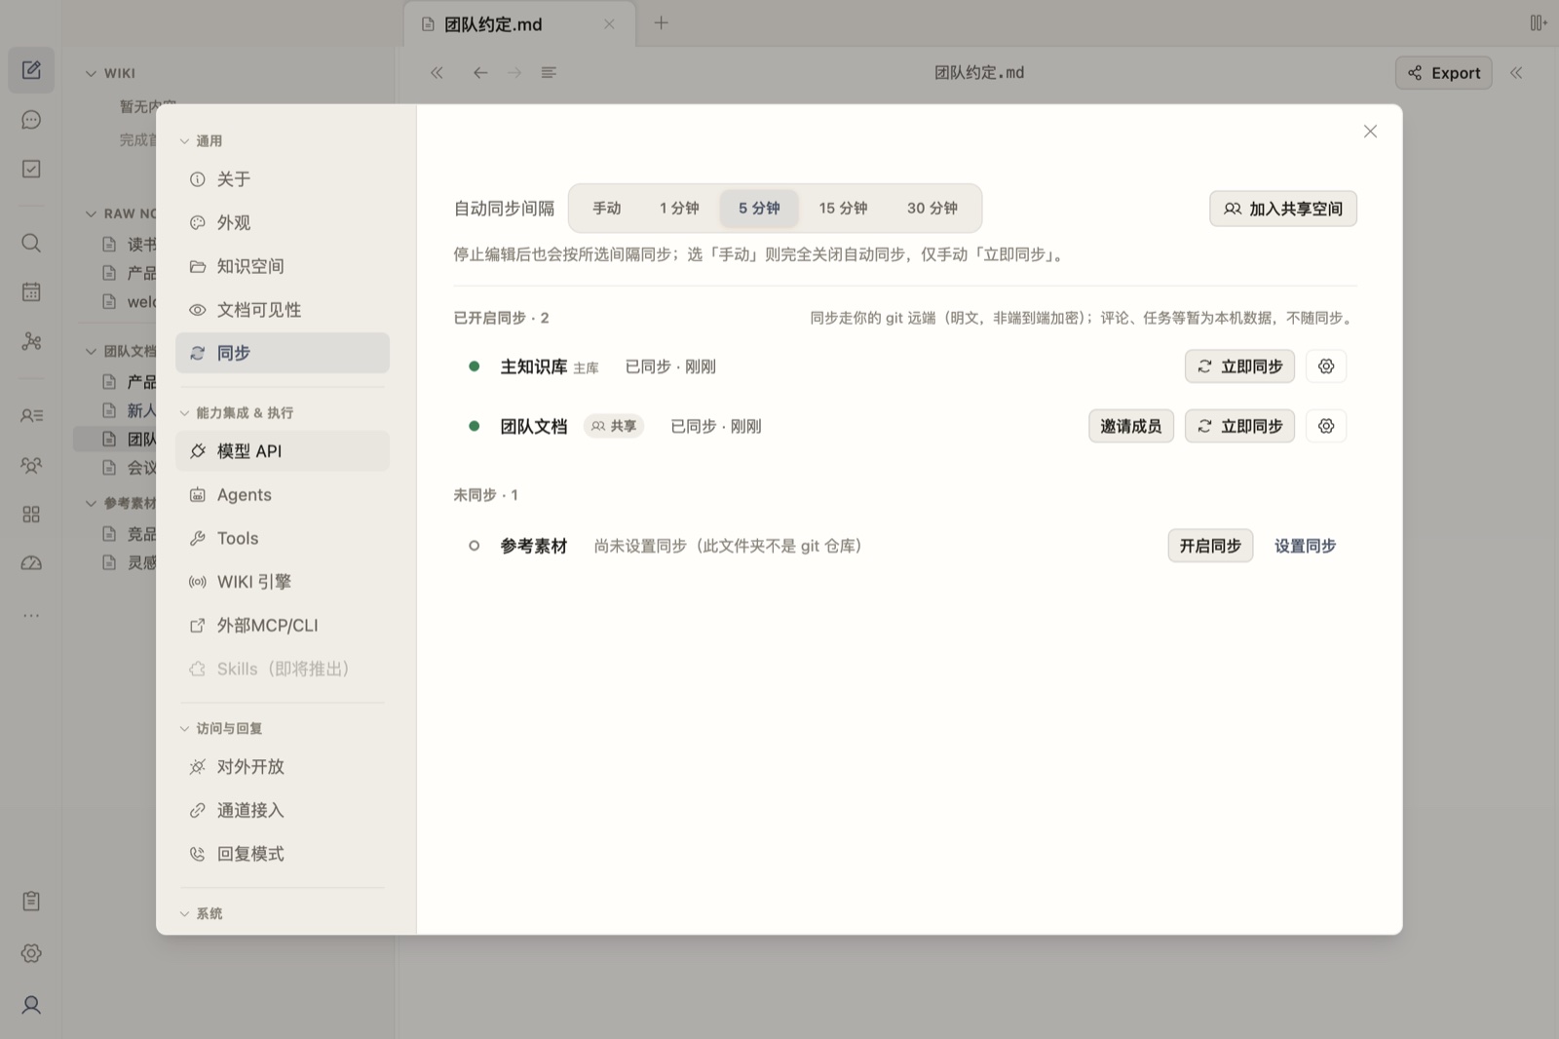This screenshot has height=1039, width=1559.
Task: Open sync settings gear for 团队文档
Action: coord(1326,426)
